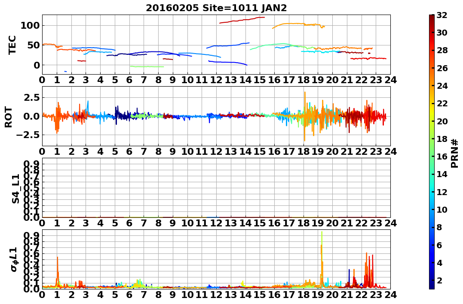Click the TEC y-axis tick label 50
463x304 pixels.
[33, 45]
